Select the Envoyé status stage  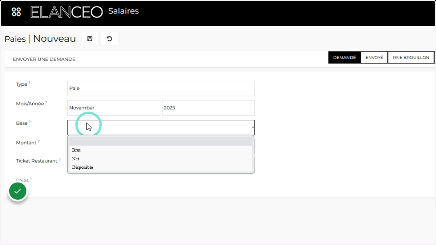click(374, 57)
